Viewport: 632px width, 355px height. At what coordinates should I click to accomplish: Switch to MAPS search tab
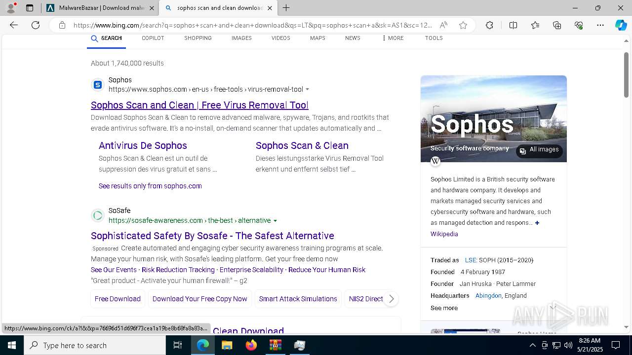point(317,38)
